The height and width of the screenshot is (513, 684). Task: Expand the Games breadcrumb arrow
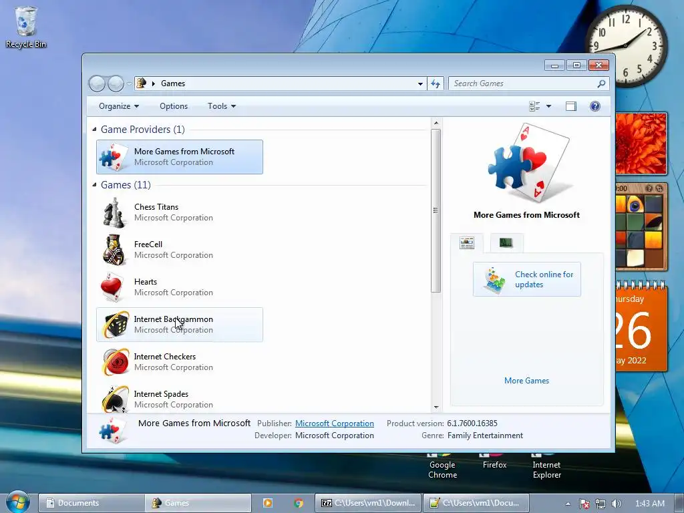[154, 83]
